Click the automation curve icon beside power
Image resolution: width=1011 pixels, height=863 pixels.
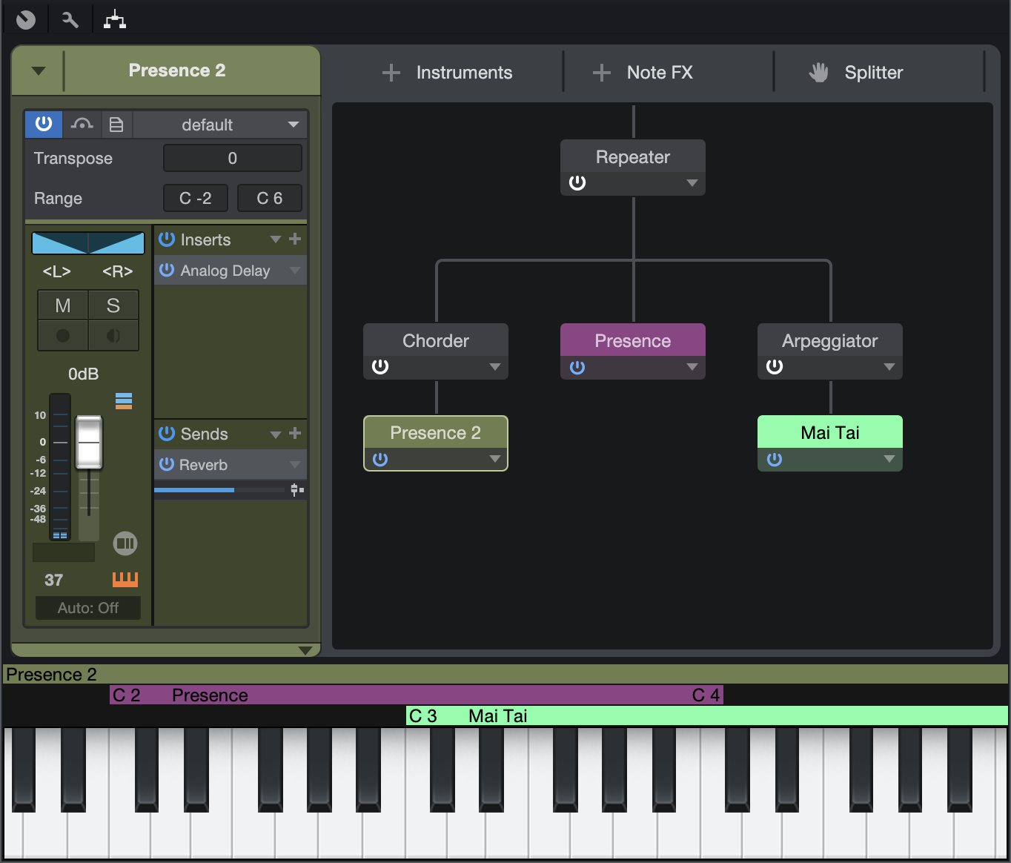(82, 124)
